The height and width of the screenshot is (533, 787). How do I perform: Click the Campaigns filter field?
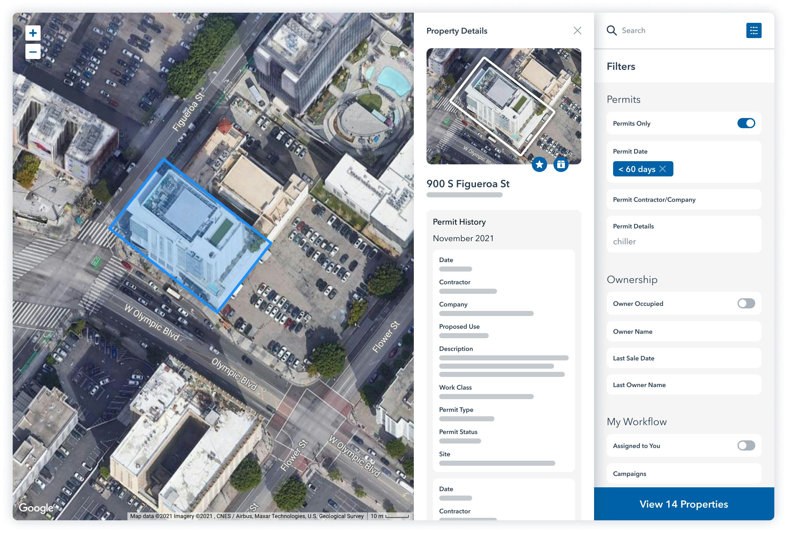[684, 474]
